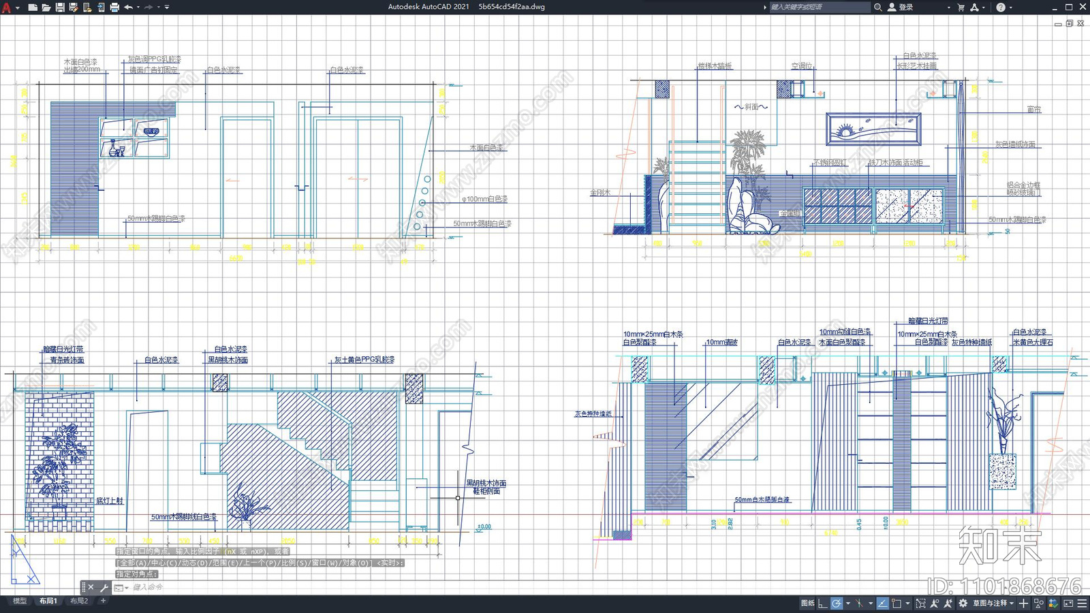
Task: Show recent commands icon in command line
Action: (119, 587)
